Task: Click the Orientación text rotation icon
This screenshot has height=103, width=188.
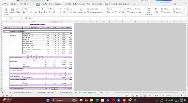Action: pyautogui.click(x=81, y=9)
